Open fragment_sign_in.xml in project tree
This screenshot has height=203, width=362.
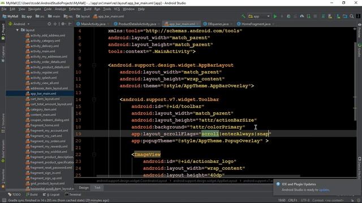point(45,173)
